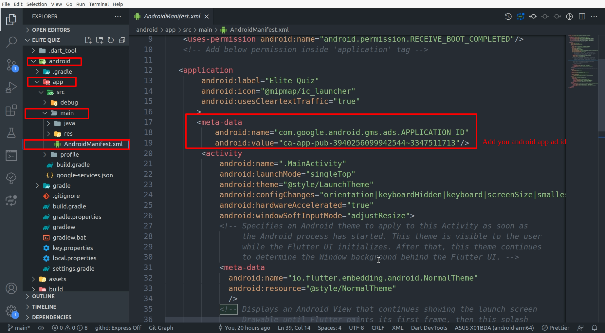Click the New File icon in explorer
Image resolution: width=605 pixels, height=333 pixels.
click(x=88, y=40)
